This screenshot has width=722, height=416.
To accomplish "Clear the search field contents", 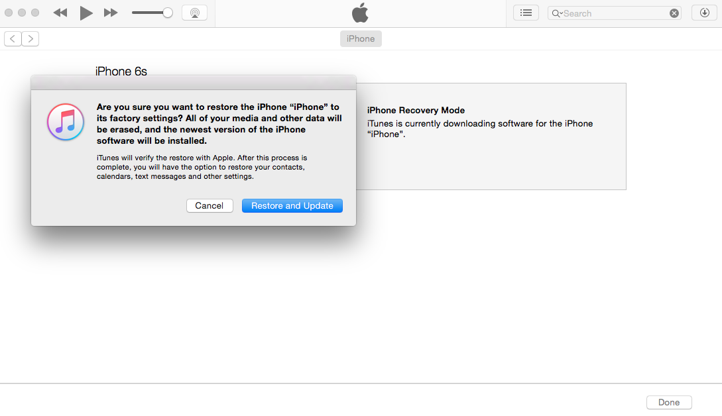I will pos(674,13).
